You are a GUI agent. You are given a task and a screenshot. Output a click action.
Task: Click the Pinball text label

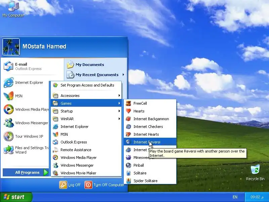139,165
